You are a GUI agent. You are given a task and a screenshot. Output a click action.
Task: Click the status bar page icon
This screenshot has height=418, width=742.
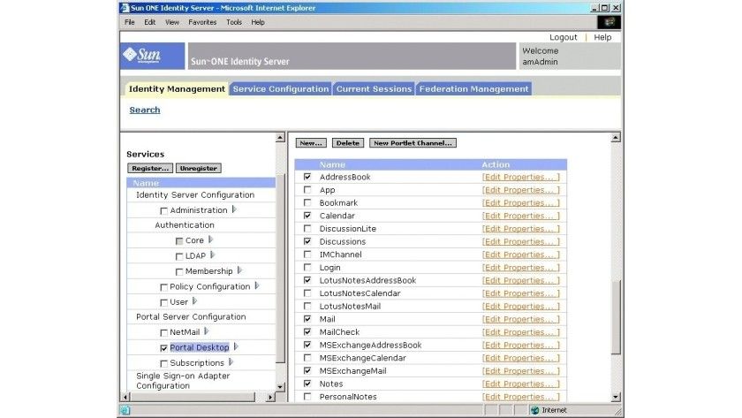(x=125, y=410)
